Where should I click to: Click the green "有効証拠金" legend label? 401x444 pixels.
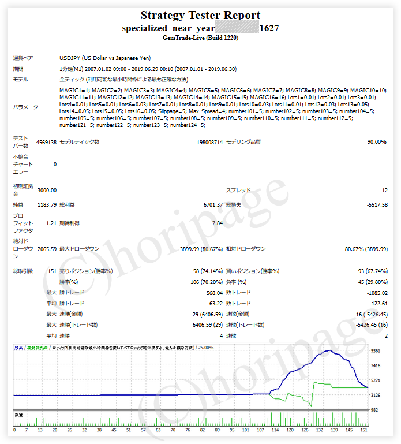tap(38, 348)
